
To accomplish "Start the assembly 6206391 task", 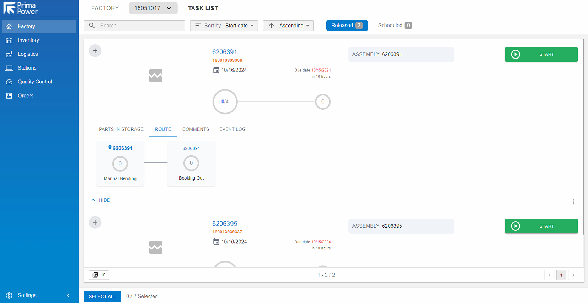I will point(541,54).
